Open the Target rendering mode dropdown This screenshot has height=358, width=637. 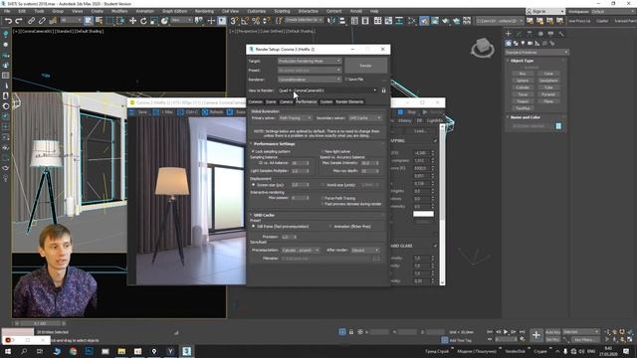click(x=310, y=61)
